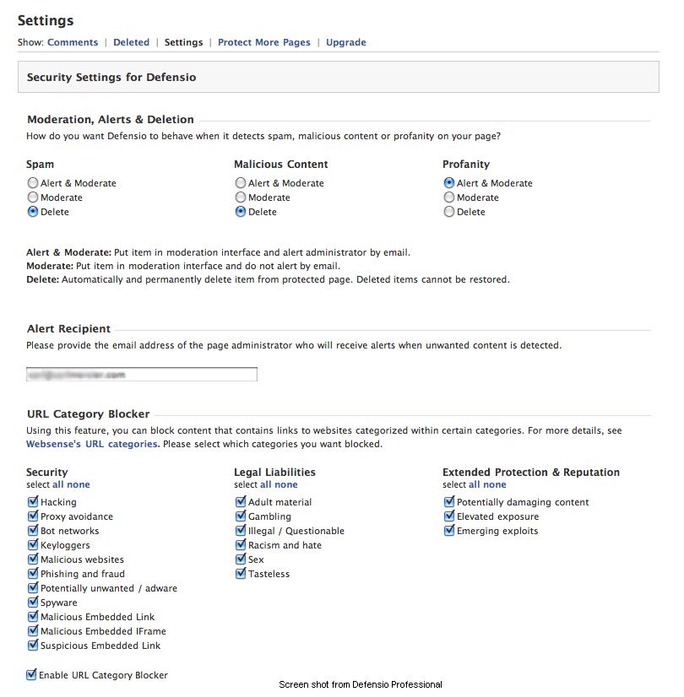
Task: Open Websense's URL categories link
Action: pyautogui.click(x=93, y=444)
